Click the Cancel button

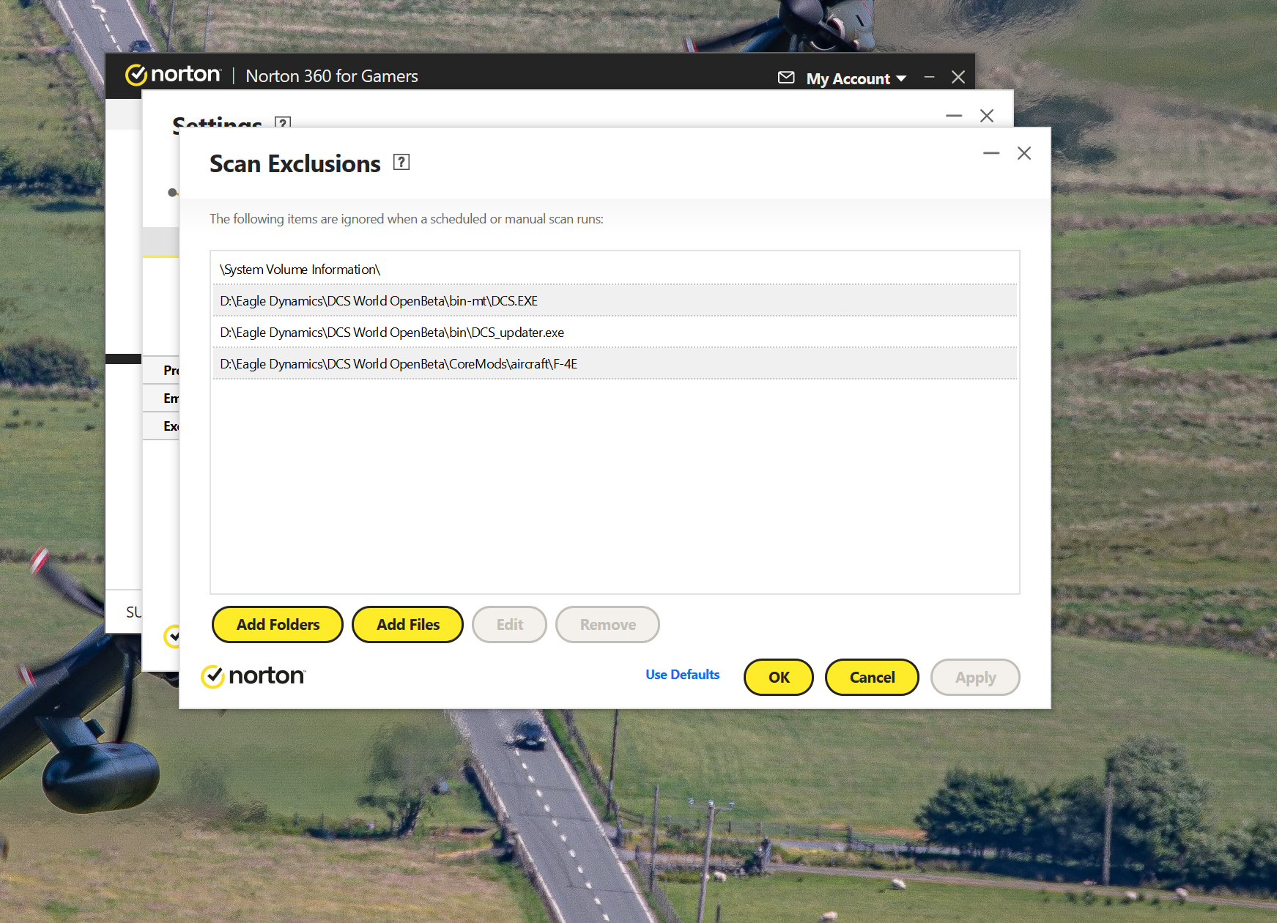(872, 677)
